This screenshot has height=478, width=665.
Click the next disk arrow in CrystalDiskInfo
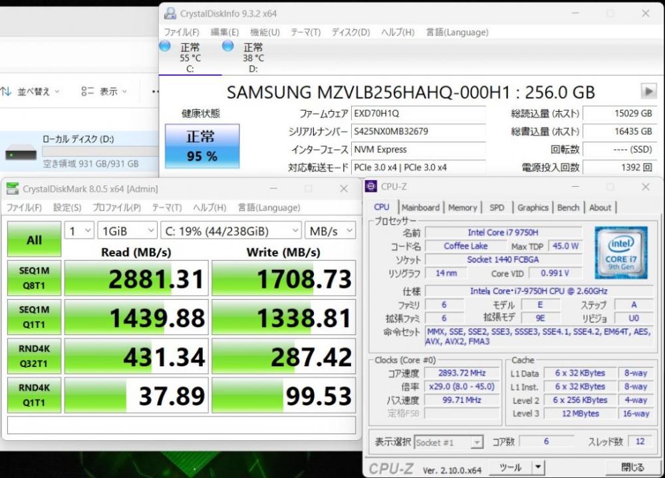[648, 91]
